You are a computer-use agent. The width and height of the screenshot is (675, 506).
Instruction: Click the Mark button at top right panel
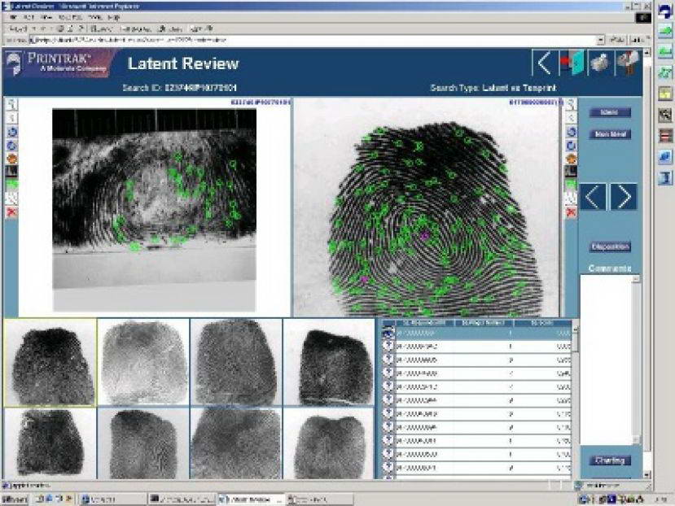pyautogui.click(x=610, y=112)
